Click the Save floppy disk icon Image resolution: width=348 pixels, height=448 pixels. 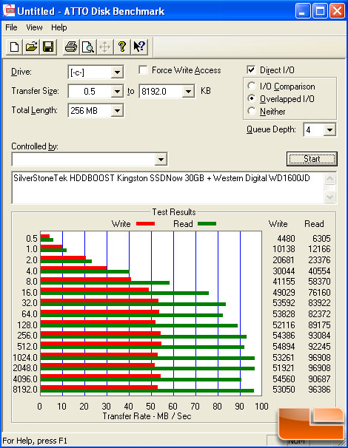tap(48, 47)
